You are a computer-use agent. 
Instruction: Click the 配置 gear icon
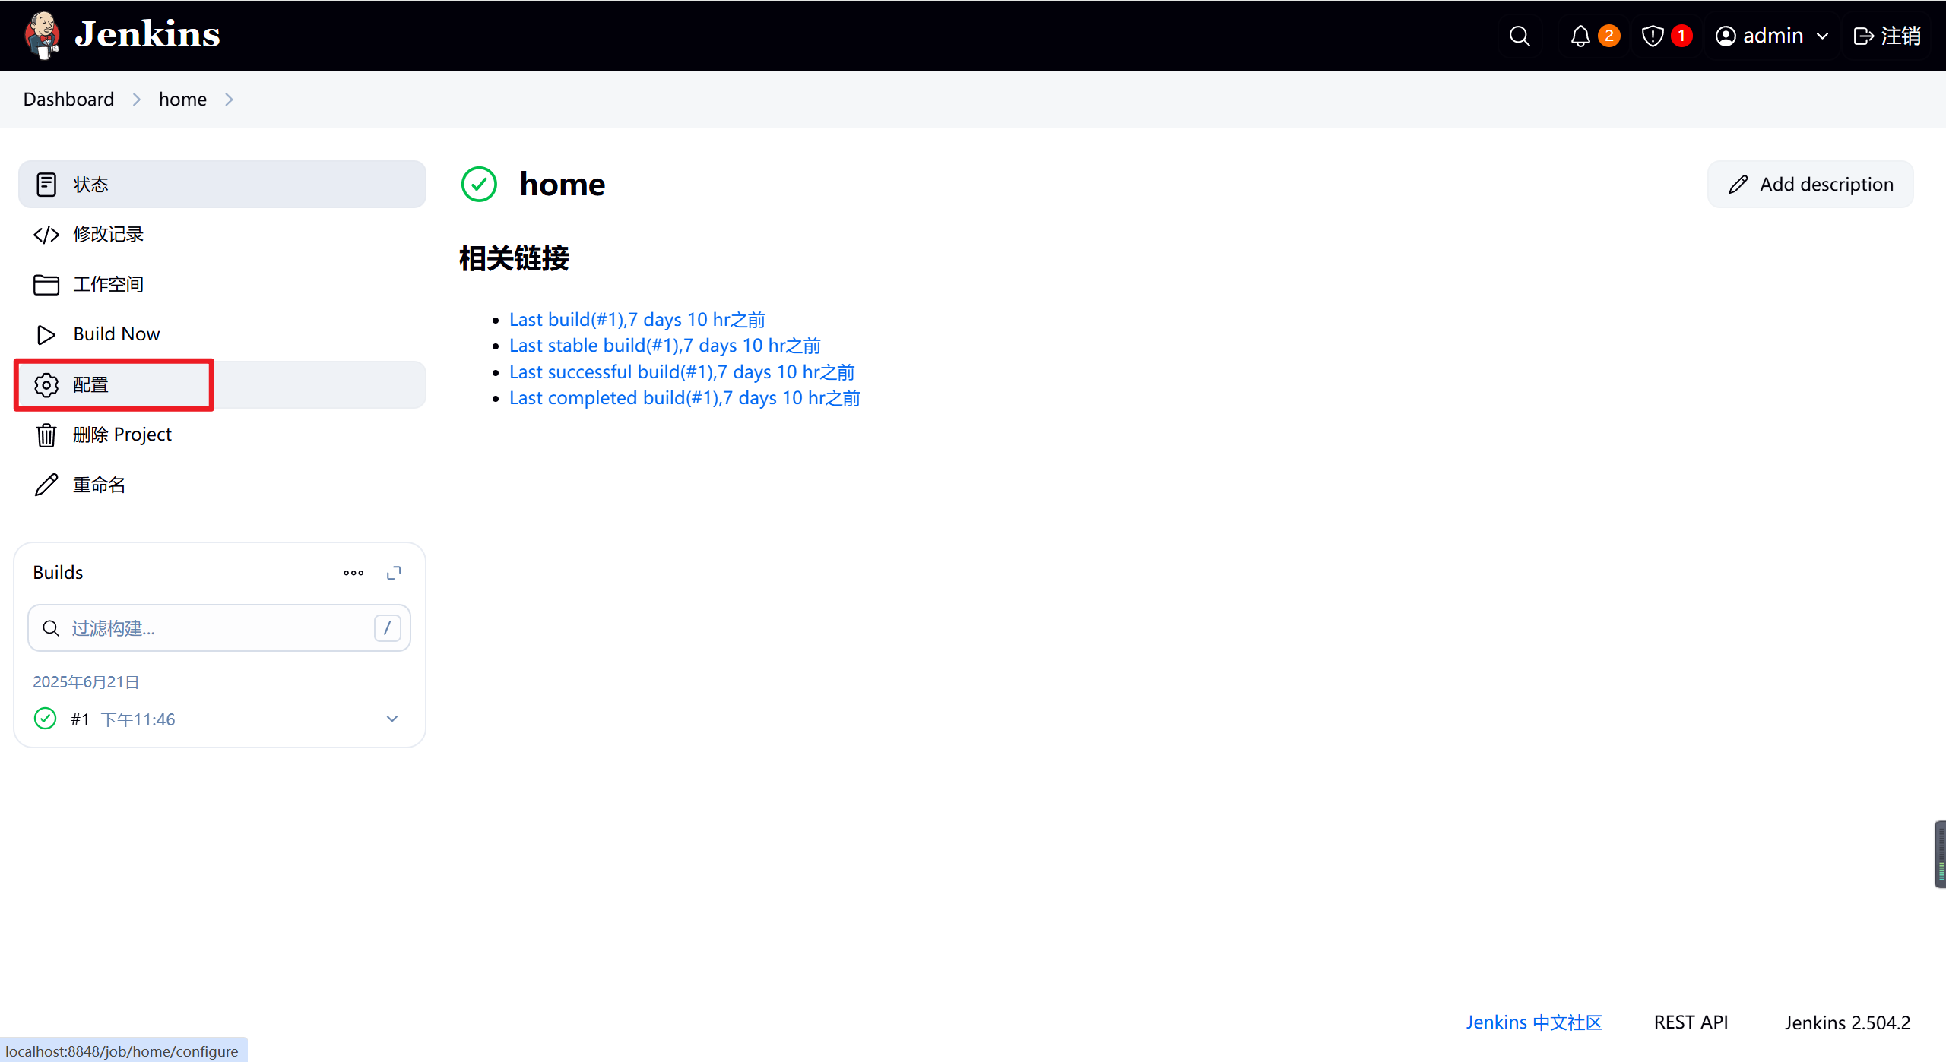coord(46,384)
